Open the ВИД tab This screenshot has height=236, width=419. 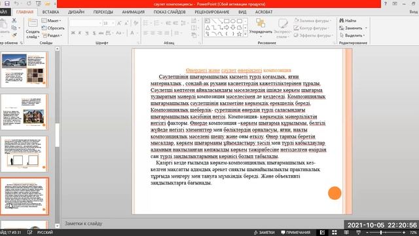[x=242, y=12]
